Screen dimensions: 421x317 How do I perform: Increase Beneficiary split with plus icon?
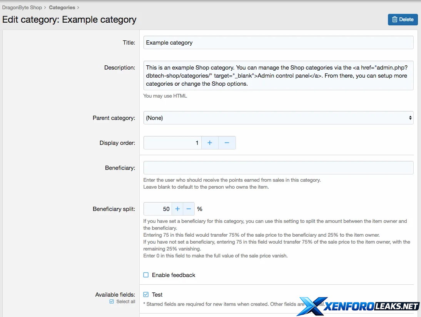[x=177, y=209]
